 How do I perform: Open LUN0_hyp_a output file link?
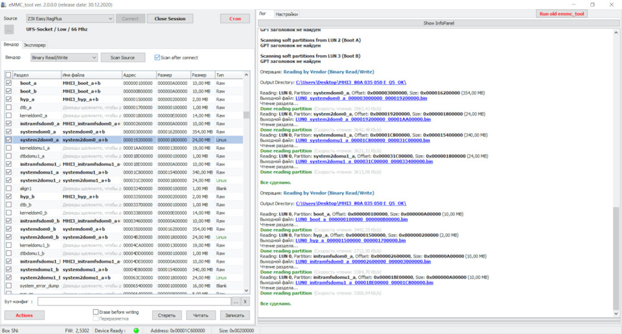[351, 240]
